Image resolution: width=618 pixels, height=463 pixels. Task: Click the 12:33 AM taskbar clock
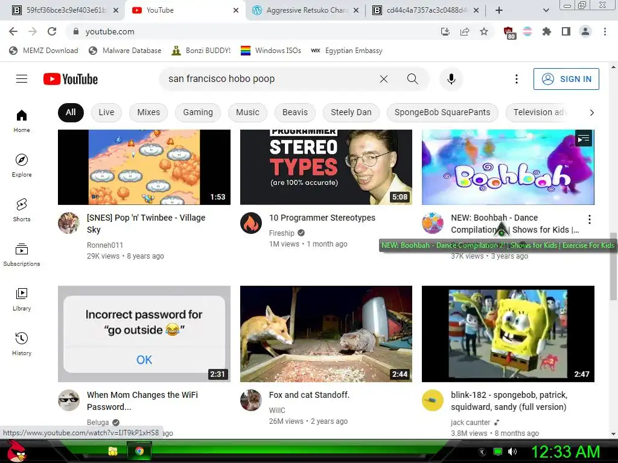point(565,452)
